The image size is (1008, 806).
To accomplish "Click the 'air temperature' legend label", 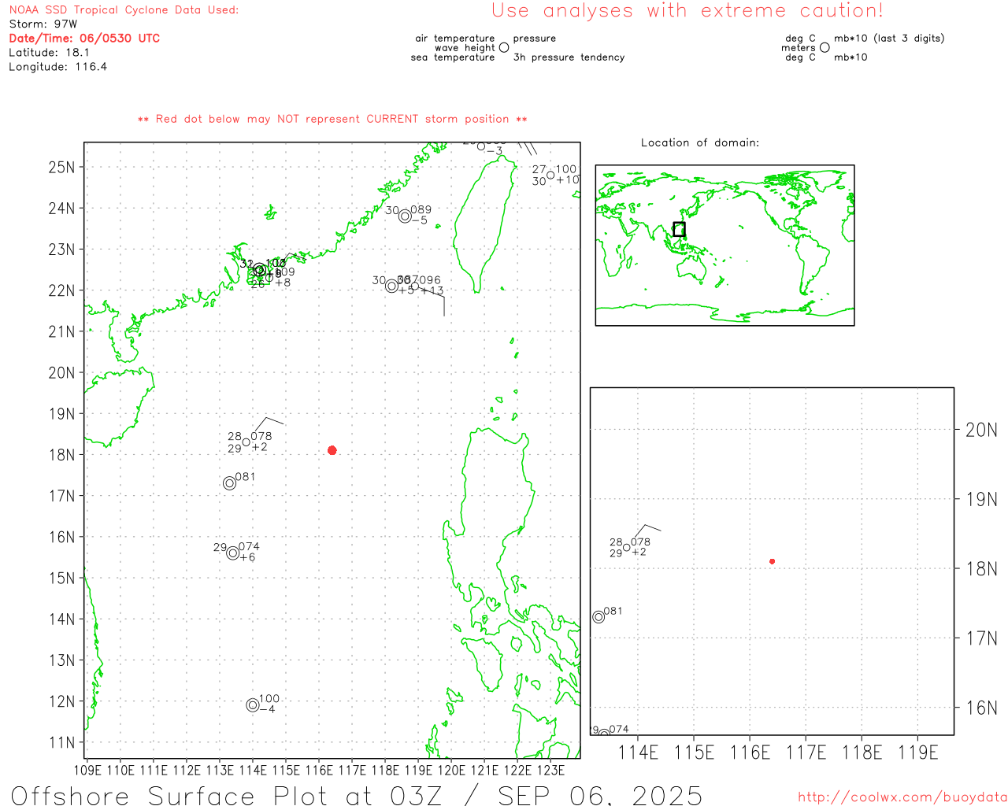I will coord(455,38).
